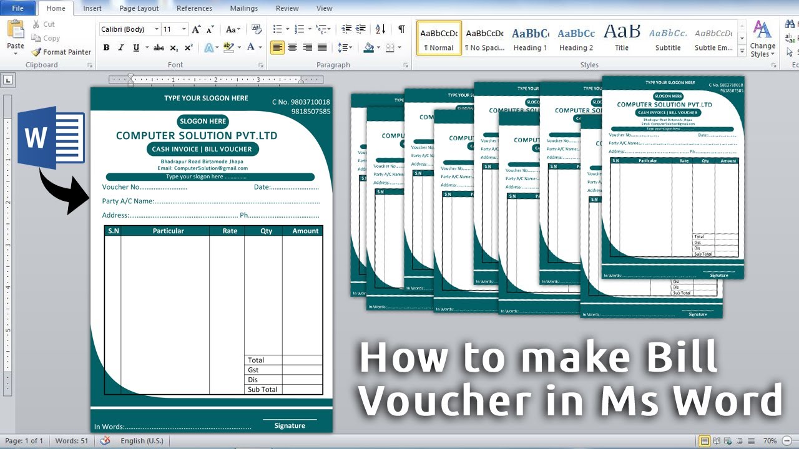Viewport: 799px width, 449px height.
Task: Apply the Subtitle style
Action: coord(668,39)
